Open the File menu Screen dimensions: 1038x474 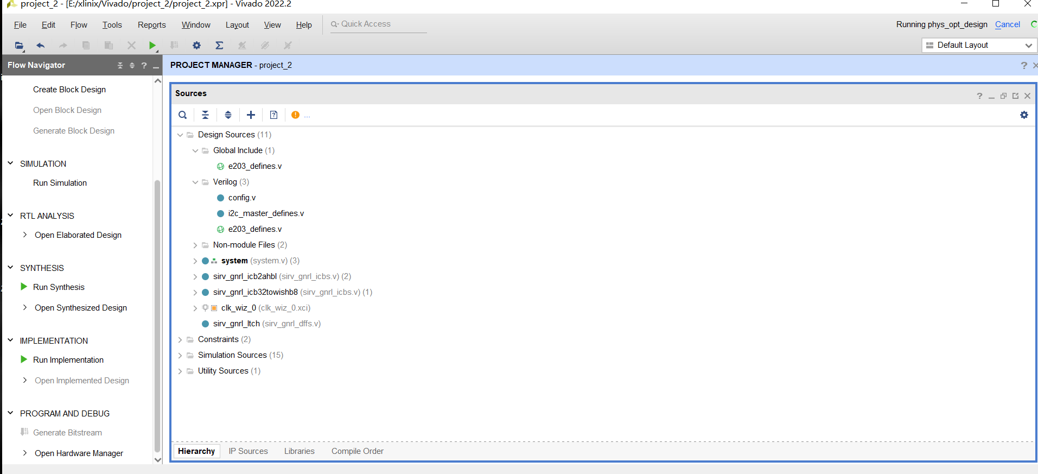point(20,25)
